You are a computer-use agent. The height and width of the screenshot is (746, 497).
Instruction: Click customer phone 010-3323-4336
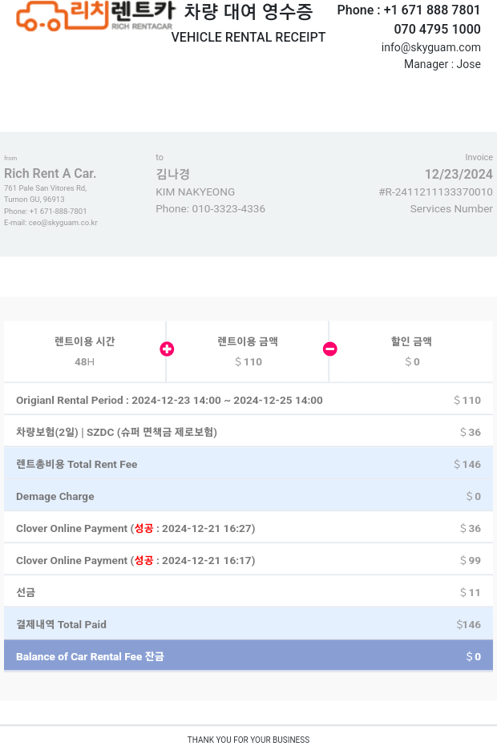point(228,209)
